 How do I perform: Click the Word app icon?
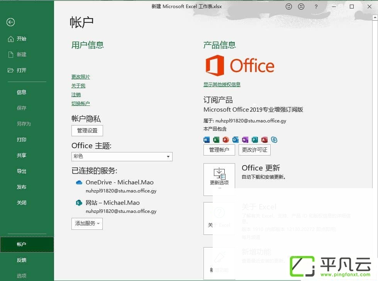tap(206, 140)
